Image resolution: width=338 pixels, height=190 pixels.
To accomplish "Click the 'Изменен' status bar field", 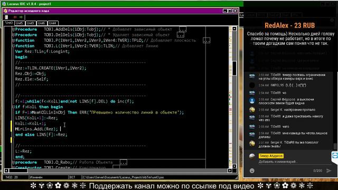I will (49, 177).
